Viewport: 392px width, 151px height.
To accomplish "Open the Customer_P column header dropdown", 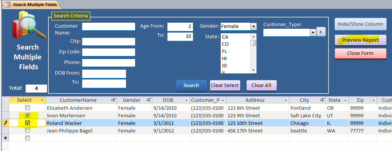I will click(223, 101).
